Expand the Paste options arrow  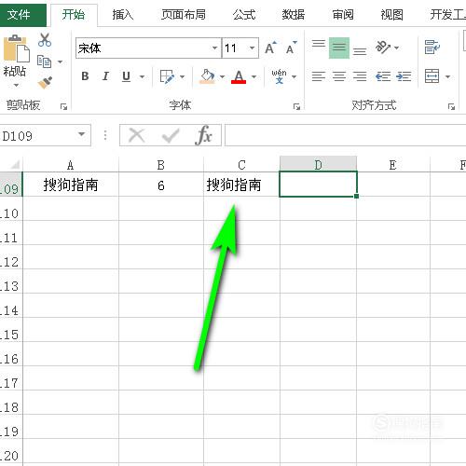16,85
